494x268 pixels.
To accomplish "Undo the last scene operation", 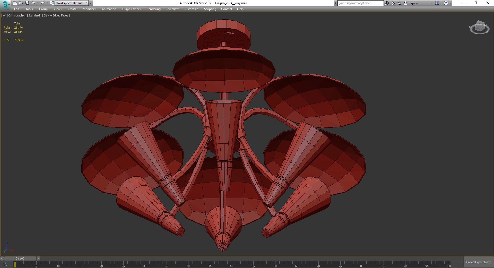I will pyautogui.click(x=33, y=3).
